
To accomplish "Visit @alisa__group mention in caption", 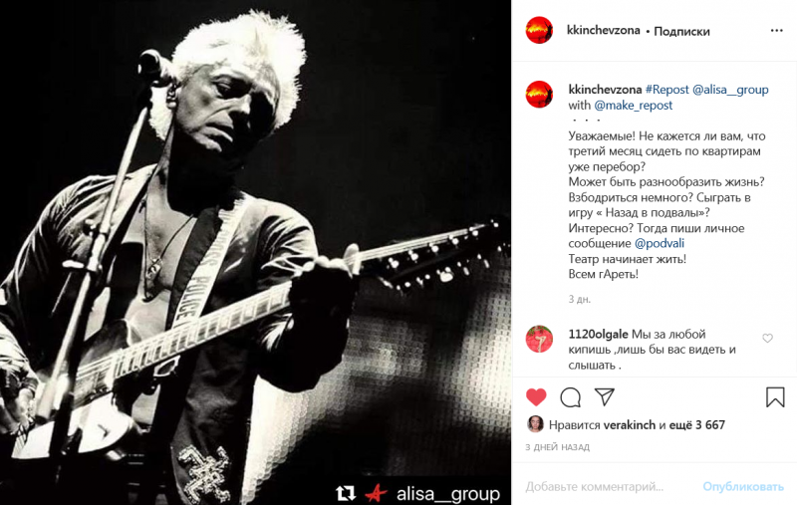I will (730, 90).
